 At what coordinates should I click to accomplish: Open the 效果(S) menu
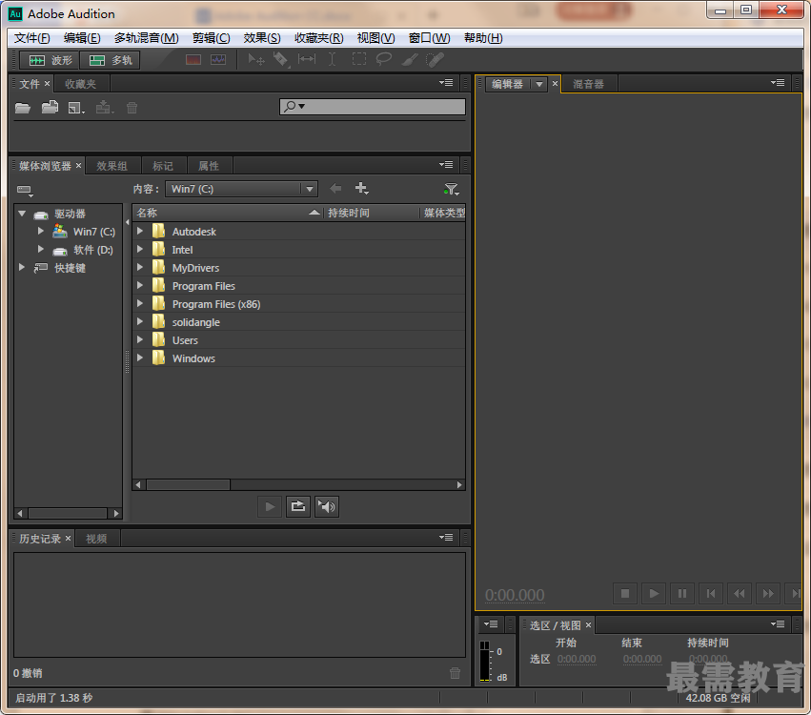pyautogui.click(x=262, y=38)
